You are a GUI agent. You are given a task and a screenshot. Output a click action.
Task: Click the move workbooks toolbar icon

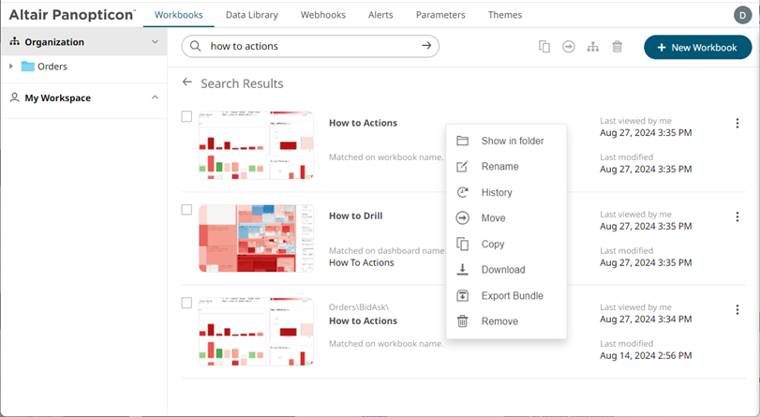(569, 47)
